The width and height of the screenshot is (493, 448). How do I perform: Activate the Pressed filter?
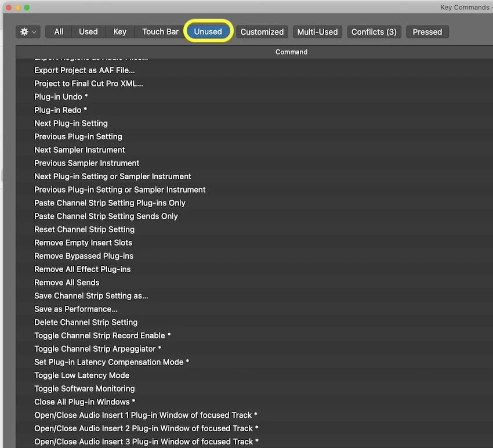(x=427, y=32)
